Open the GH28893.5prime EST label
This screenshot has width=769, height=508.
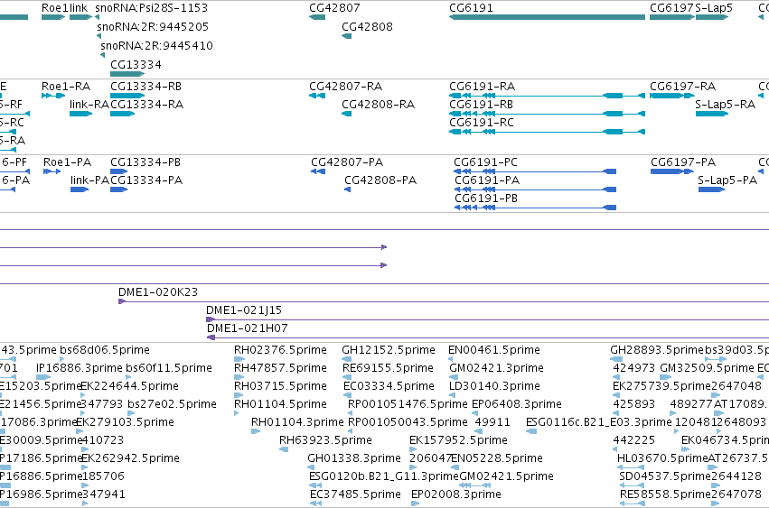click(657, 350)
